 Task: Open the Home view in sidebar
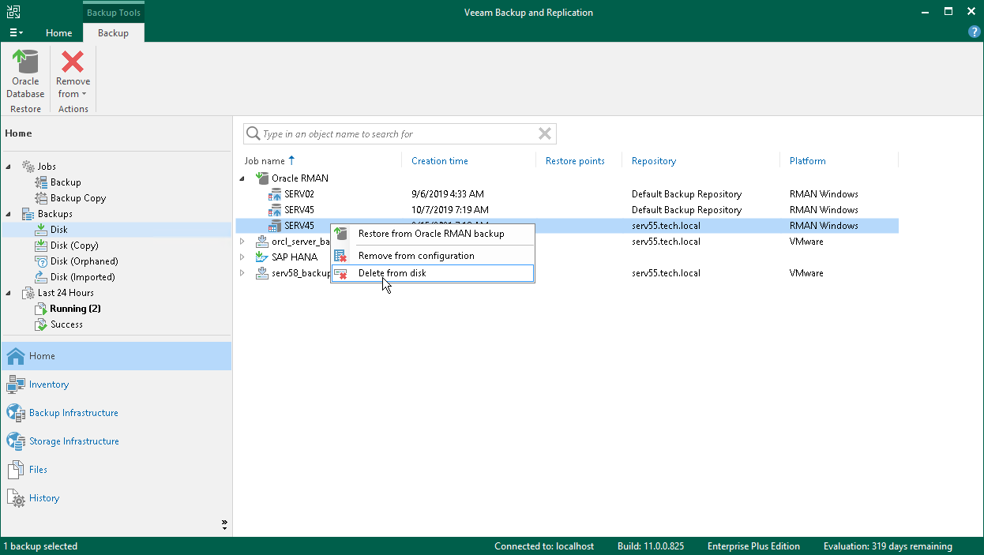(117, 356)
